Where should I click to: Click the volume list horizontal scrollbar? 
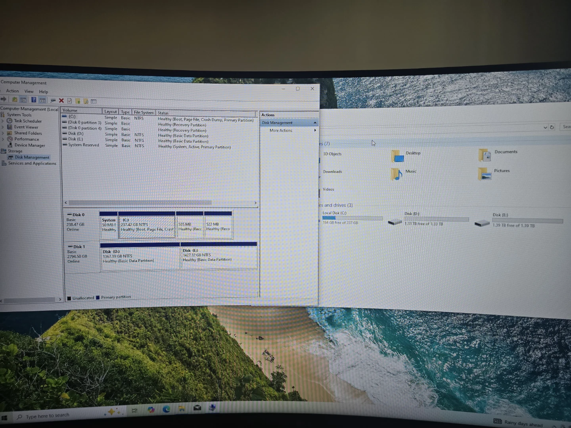pyautogui.click(x=140, y=203)
